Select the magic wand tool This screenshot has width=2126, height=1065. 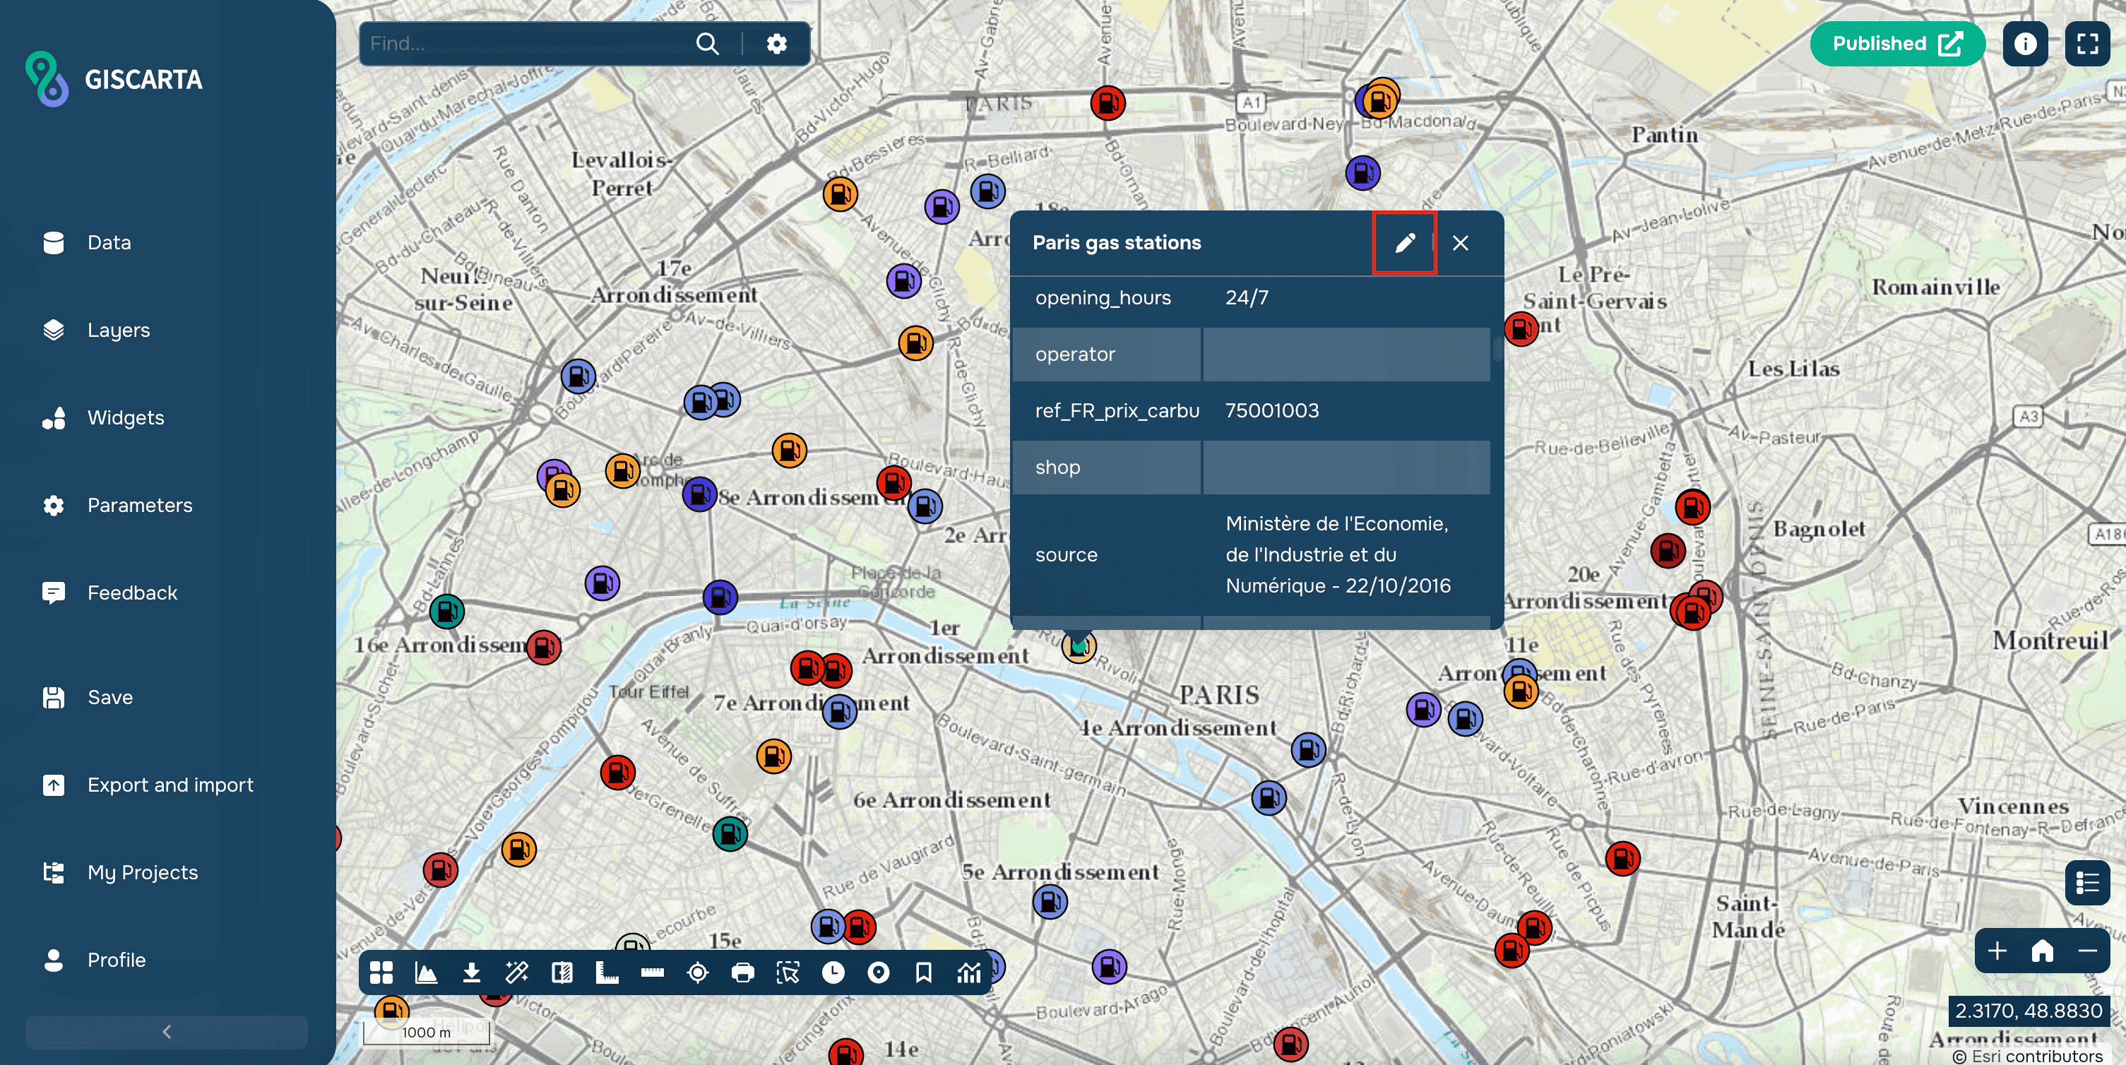(x=516, y=972)
